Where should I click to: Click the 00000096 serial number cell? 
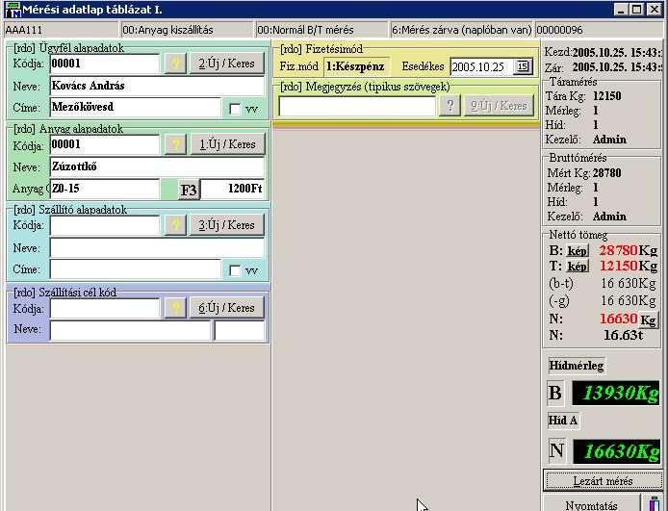pyautogui.click(x=599, y=30)
